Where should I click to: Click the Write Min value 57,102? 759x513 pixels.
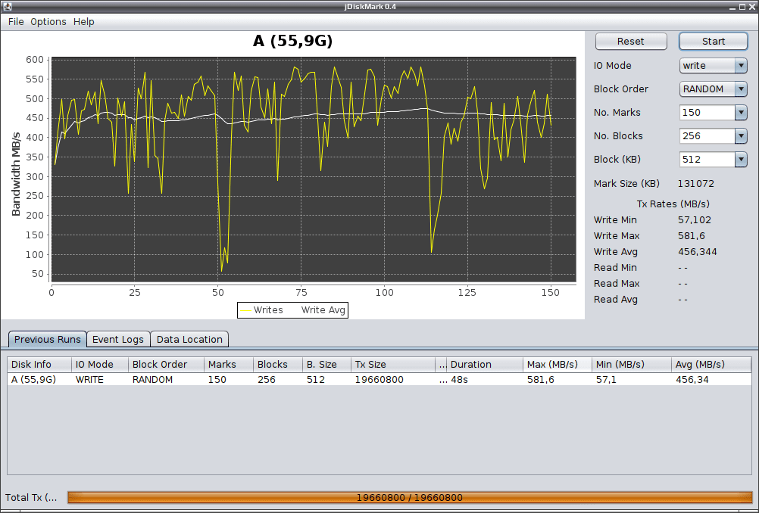pyautogui.click(x=694, y=220)
